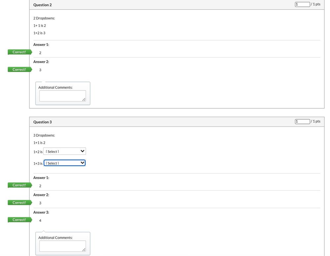
Task: Click Question 2 "Additional Comments:" label
Action: pyautogui.click(x=55, y=88)
